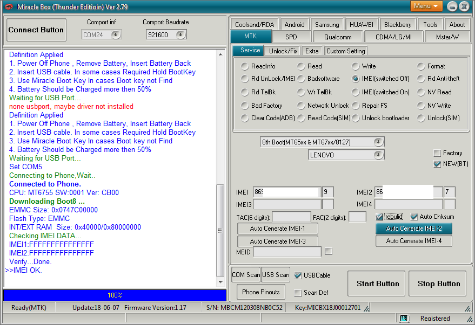This screenshot has height=325, width=475.
Task: Switch to the Samsung tab
Action: 327,24
